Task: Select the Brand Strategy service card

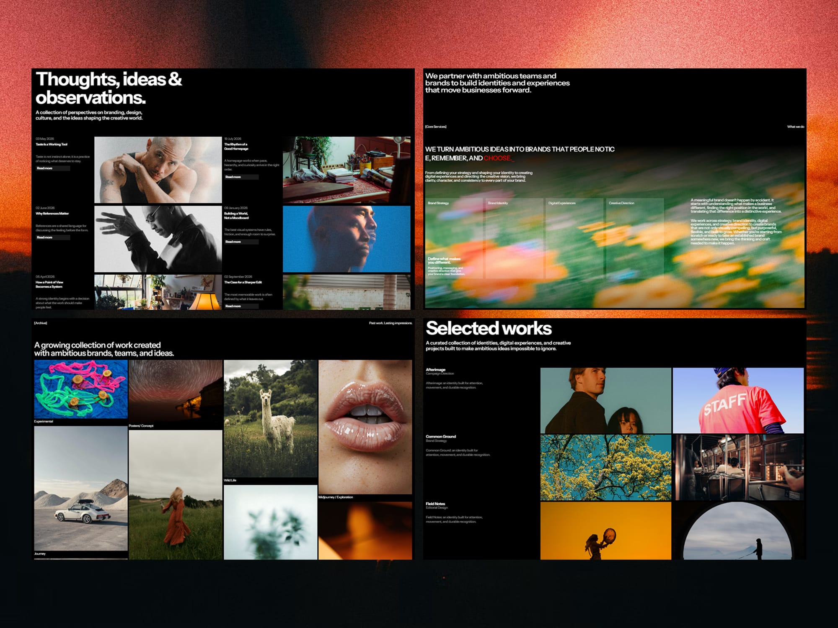Action: (x=454, y=238)
